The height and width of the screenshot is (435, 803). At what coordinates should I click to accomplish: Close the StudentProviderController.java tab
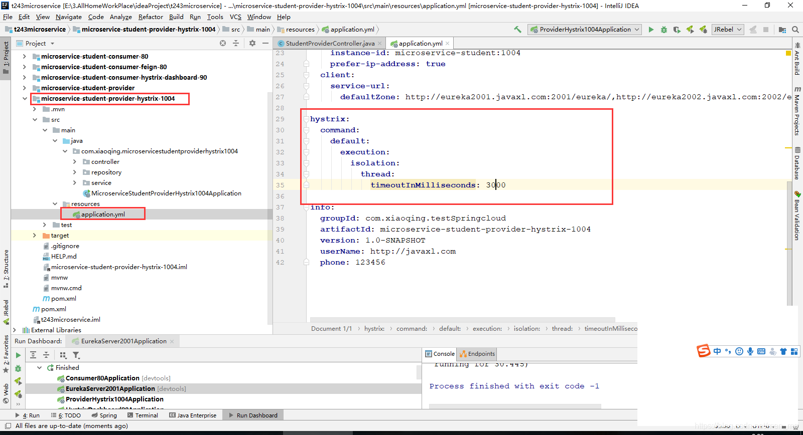click(x=380, y=44)
